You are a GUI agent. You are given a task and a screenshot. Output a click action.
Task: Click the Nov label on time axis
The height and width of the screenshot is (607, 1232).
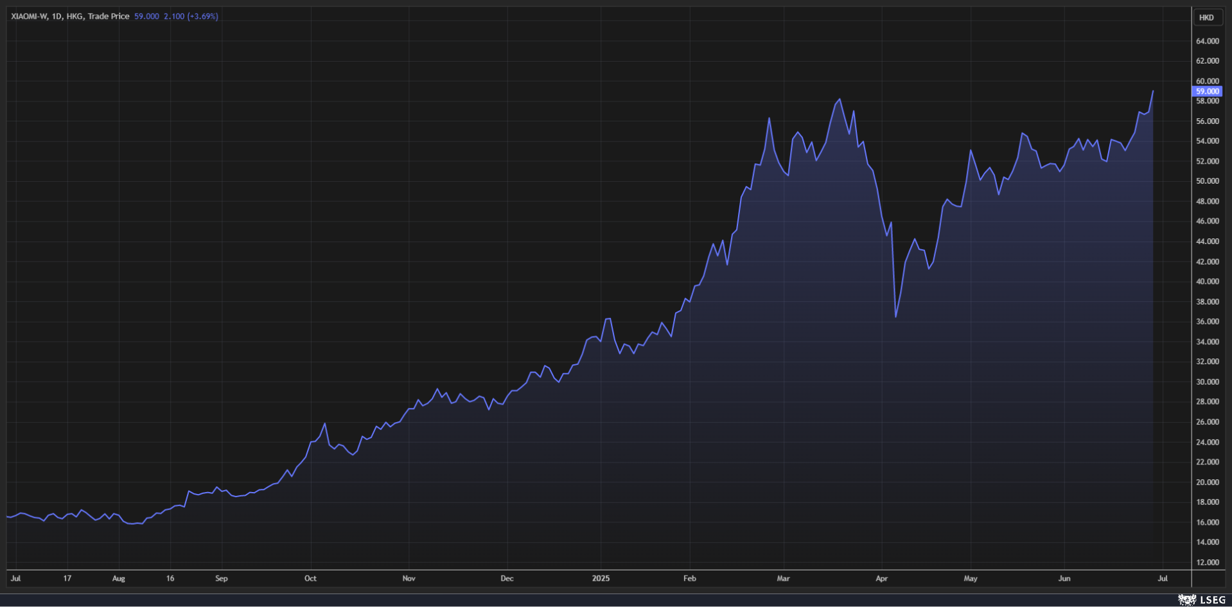click(x=409, y=578)
